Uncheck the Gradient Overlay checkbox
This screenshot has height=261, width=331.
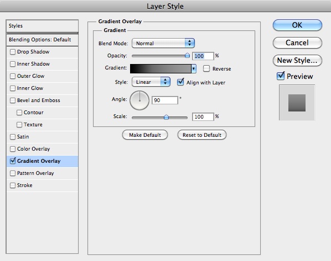click(13, 161)
